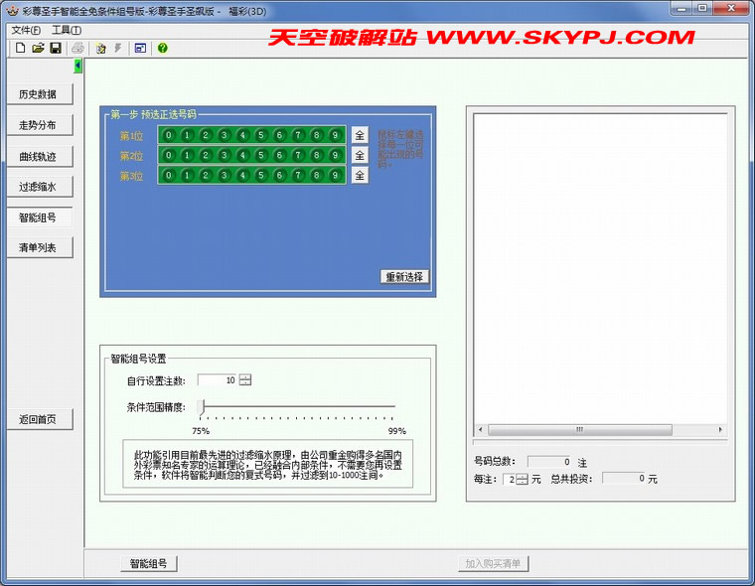Increase 自行设置注数 with the up arrow

(x=245, y=376)
